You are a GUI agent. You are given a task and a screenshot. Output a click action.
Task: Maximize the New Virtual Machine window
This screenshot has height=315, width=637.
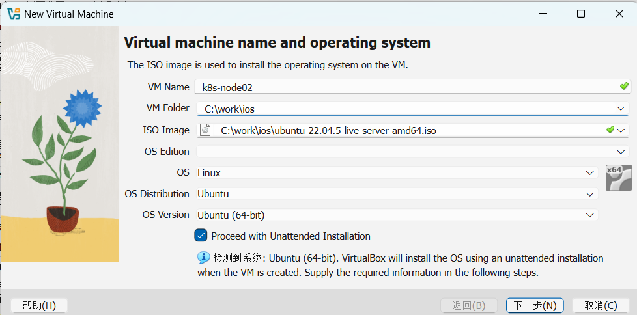581,14
